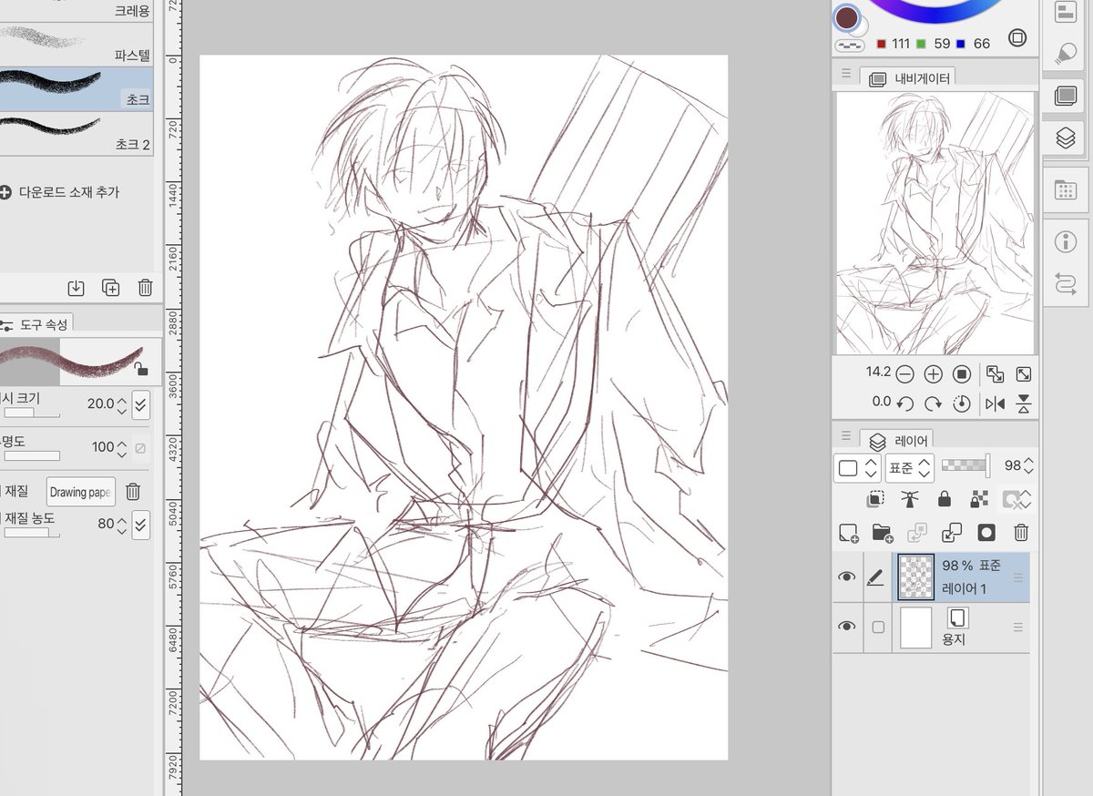Import sub tool icon in brush panel
Image resolution: width=1093 pixels, height=796 pixels.
(77, 288)
